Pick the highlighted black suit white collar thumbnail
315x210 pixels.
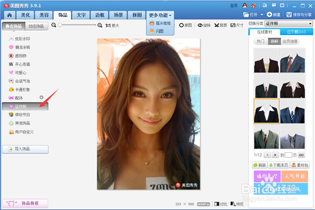point(266,111)
